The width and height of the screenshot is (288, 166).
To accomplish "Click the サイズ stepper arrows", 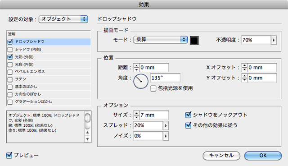I will pyautogui.click(x=136, y=115).
